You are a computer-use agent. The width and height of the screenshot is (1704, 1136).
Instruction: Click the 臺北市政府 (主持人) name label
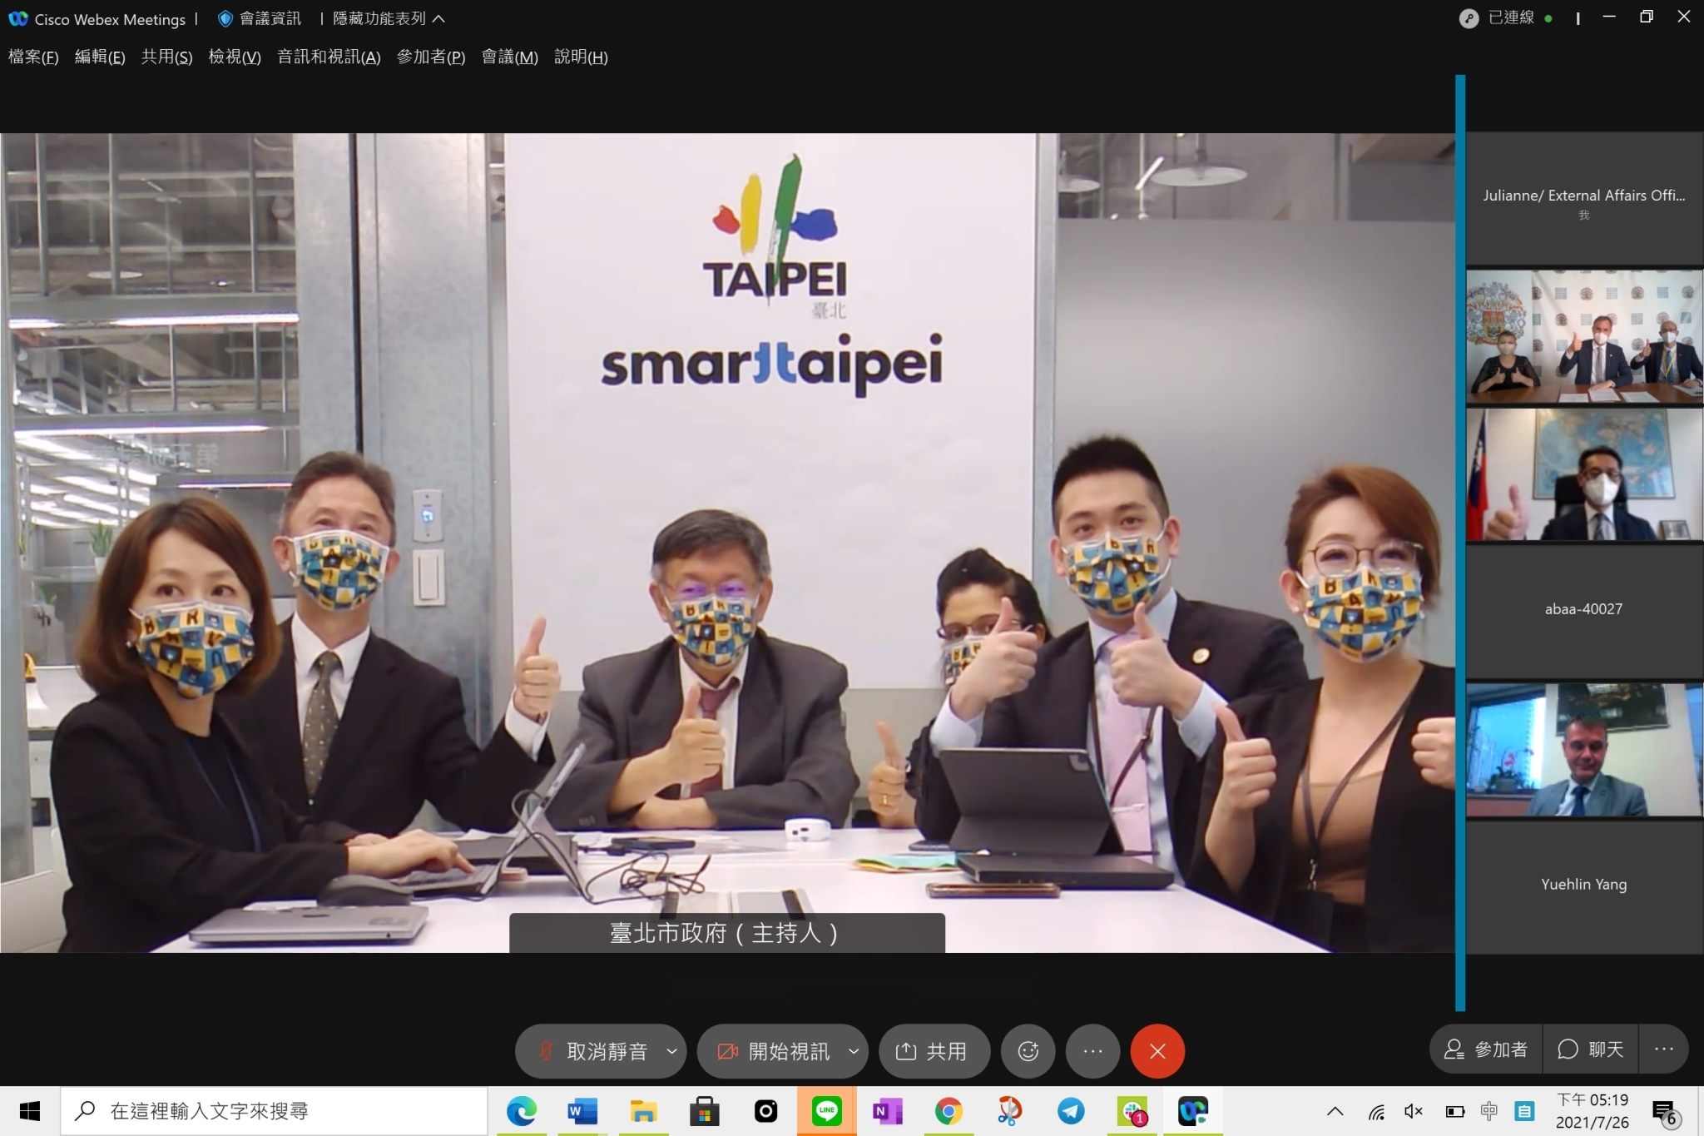[x=726, y=933]
